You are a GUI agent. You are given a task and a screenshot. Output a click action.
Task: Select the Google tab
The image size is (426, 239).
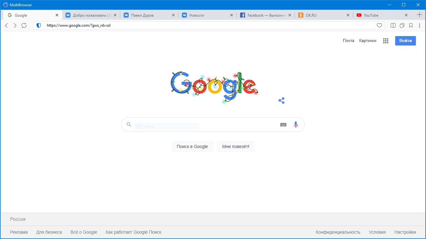pos(33,15)
